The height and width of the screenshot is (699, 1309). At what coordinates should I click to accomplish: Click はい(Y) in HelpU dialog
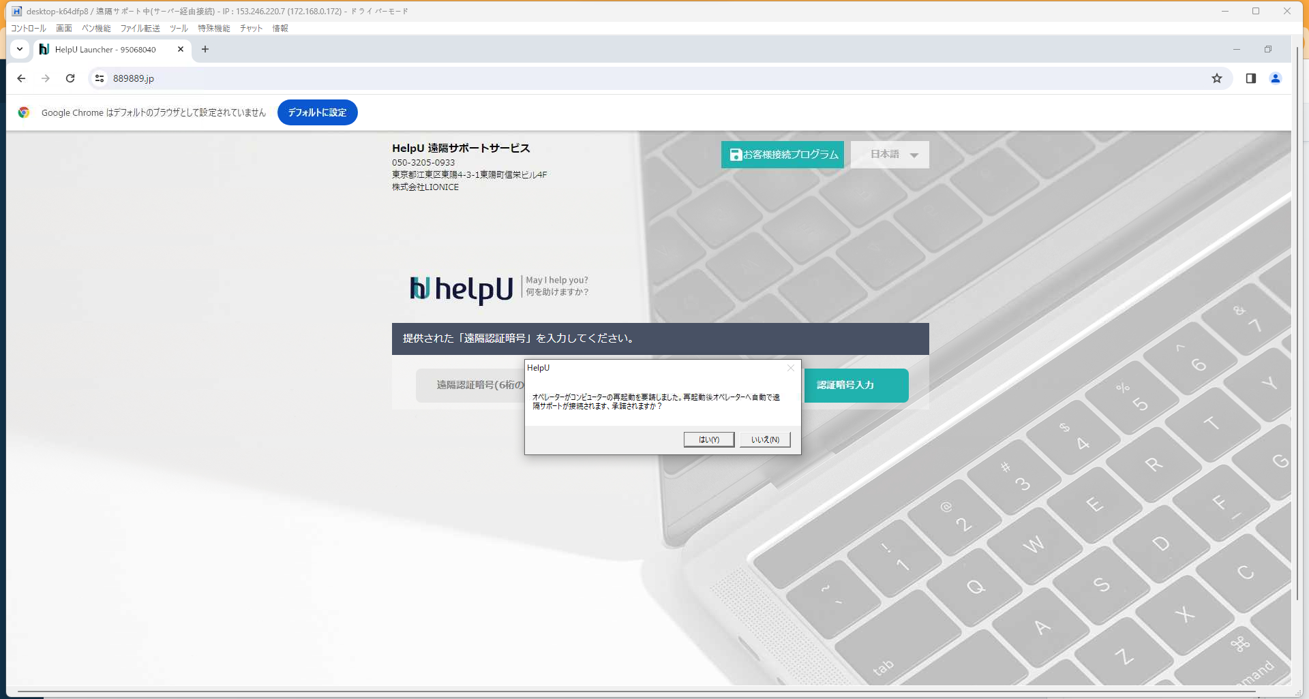point(709,439)
